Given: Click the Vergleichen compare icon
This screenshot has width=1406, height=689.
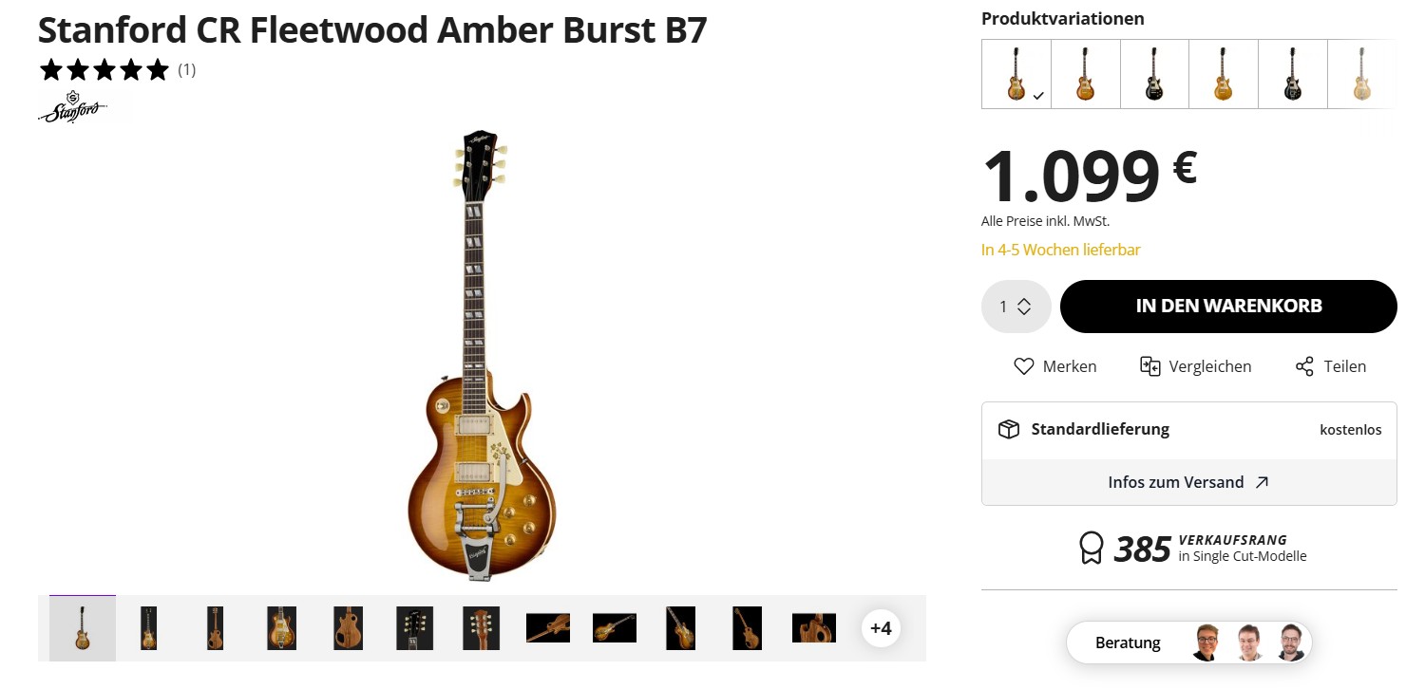Looking at the screenshot, I should [1150, 366].
